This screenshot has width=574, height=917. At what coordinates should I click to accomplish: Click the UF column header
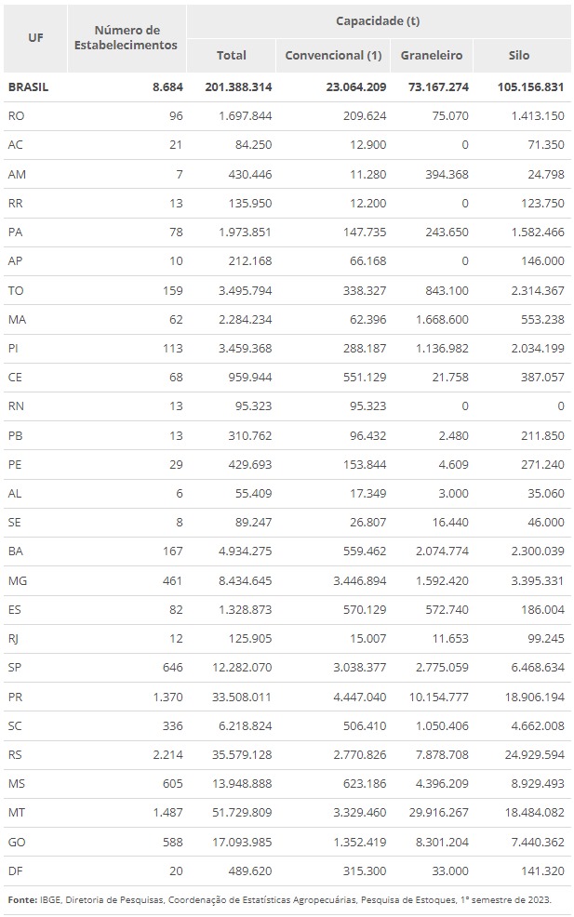click(35, 38)
